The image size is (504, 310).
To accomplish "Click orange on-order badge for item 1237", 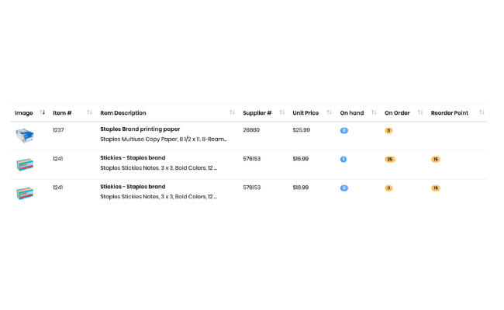I will pyautogui.click(x=388, y=130).
